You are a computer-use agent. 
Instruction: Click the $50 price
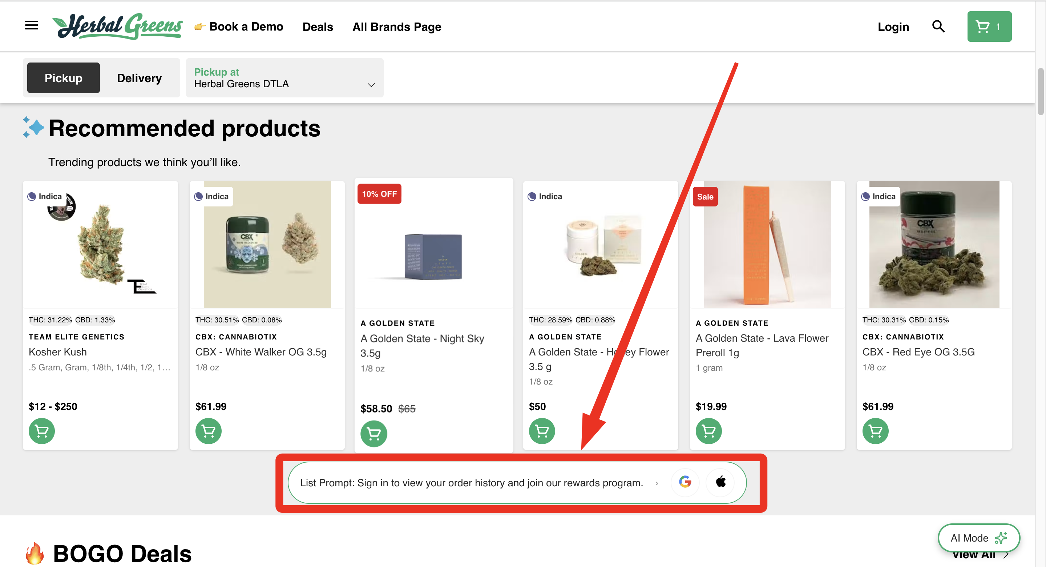tap(537, 407)
